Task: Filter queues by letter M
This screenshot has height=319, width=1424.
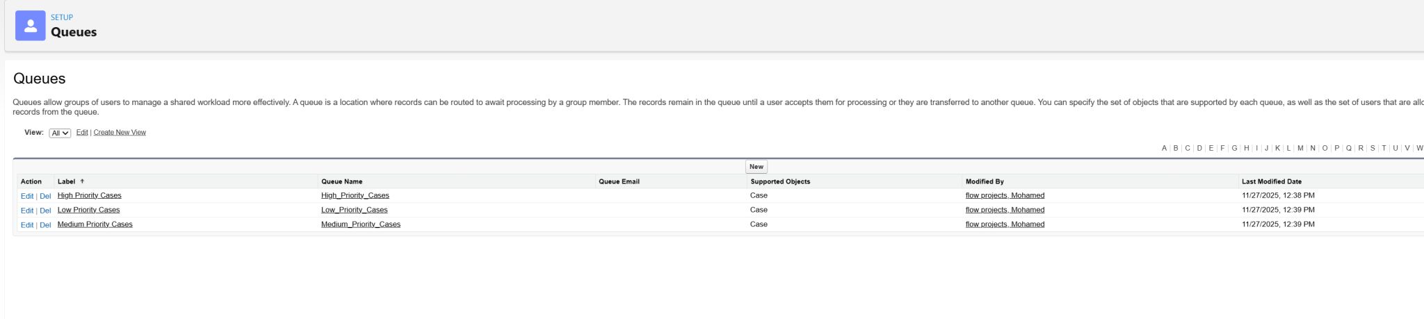Action: coord(1300,148)
